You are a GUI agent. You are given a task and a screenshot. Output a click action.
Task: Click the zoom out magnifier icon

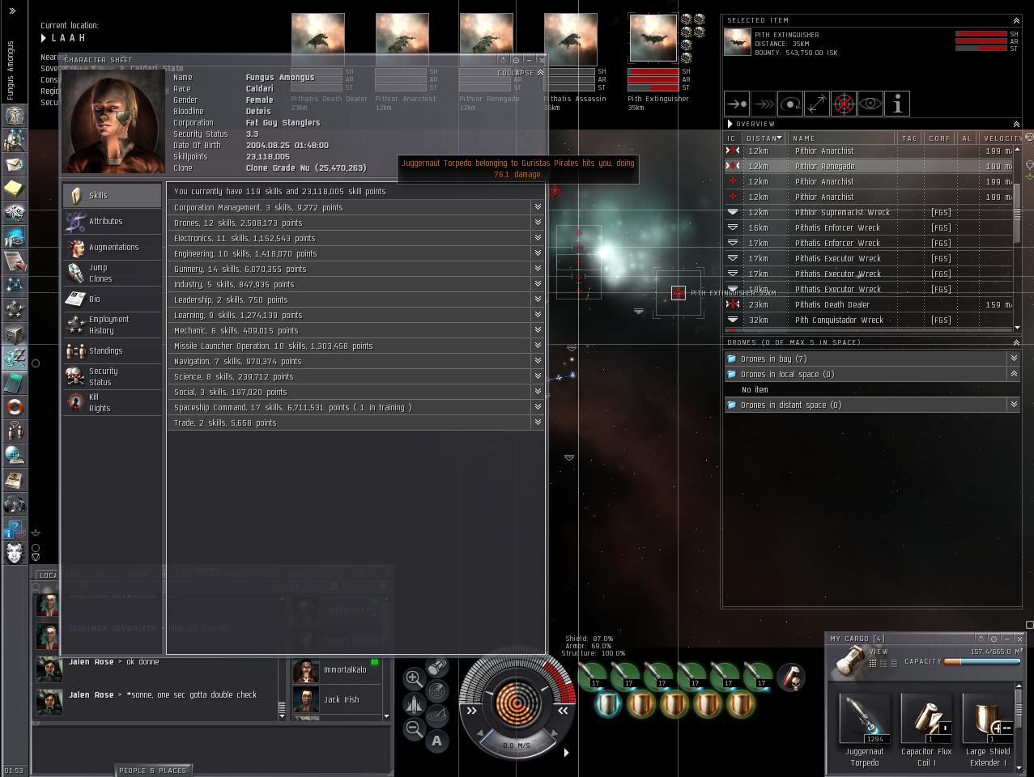[414, 728]
